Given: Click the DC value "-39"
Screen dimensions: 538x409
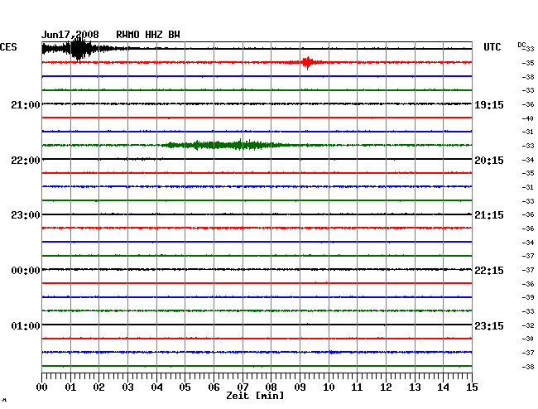Looking at the screenshot, I should click(528, 297).
